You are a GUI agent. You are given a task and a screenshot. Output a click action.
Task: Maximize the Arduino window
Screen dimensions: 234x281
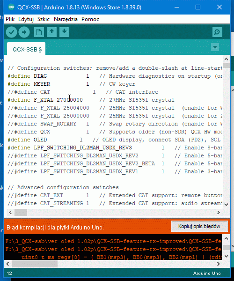tap(198, 7)
